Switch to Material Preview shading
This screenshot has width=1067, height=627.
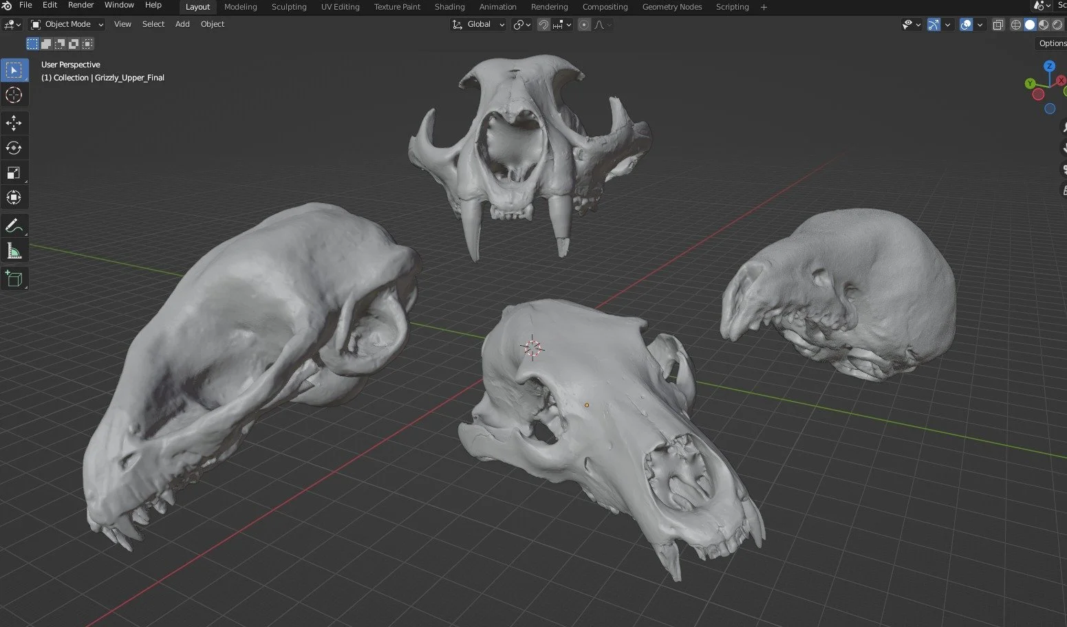point(1044,25)
